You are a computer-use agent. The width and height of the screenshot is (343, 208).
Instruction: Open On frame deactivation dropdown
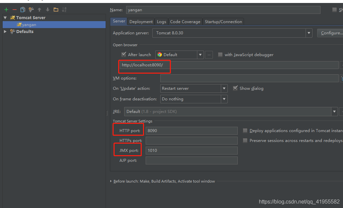[224, 99]
